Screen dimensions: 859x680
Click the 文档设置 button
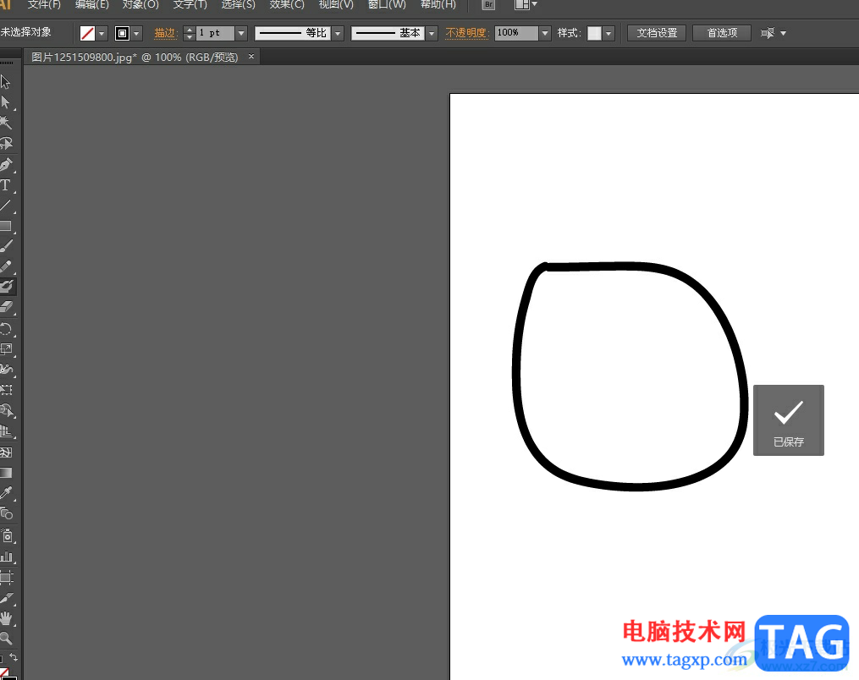pyautogui.click(x=657, y=33)
